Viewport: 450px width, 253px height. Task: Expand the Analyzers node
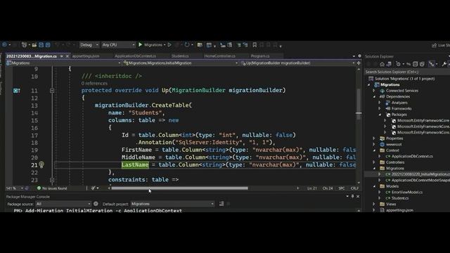click(380, 103)
